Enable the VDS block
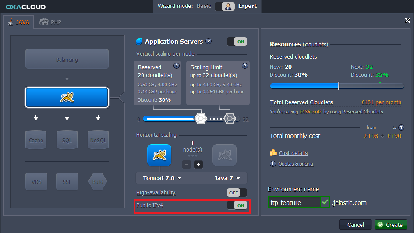 (x=36, y=182)
